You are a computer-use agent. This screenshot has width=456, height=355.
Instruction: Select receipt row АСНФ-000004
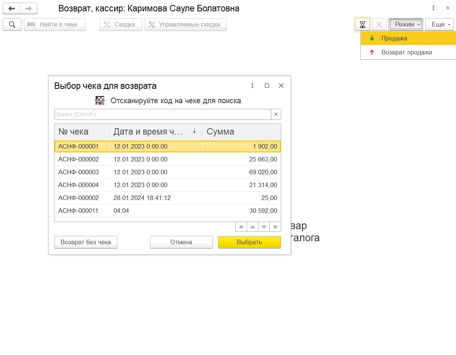(x=168, y=185)
